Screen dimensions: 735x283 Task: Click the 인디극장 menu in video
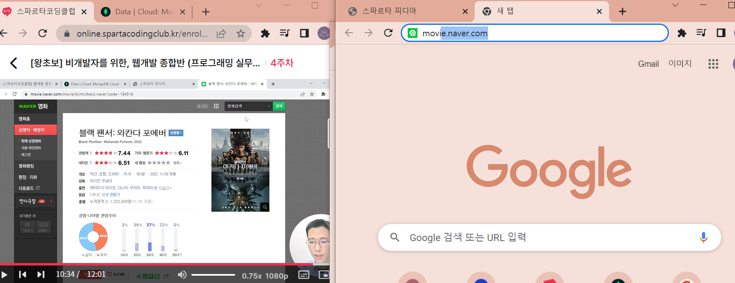point(35,201)
